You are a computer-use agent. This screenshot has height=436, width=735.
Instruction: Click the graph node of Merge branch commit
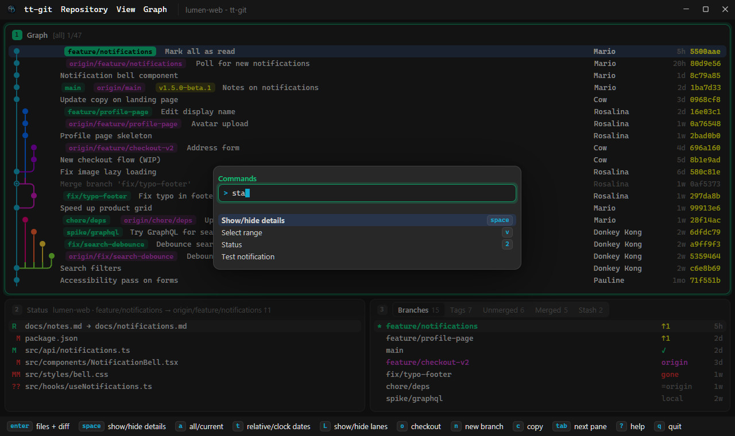[x=17, y=184]
